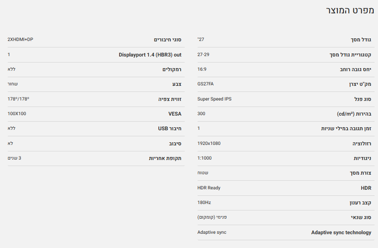Click the "תקופת אחריות" warranty label
The width and height of the screenshot is (378, 248).
pos(165,158)
